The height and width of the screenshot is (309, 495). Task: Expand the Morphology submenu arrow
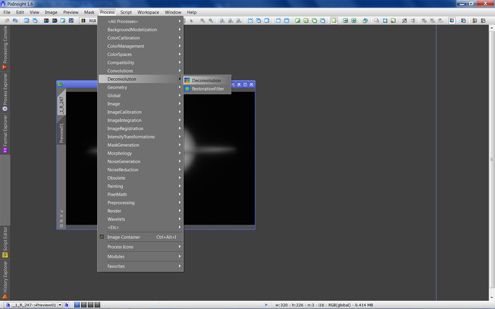click(x=180, y=153)
